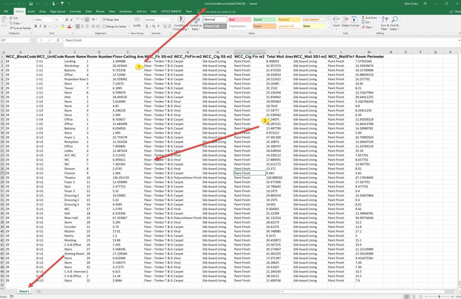Apply bold formatting with the B icon
This screenshot has height=299, width=461.
36,26
